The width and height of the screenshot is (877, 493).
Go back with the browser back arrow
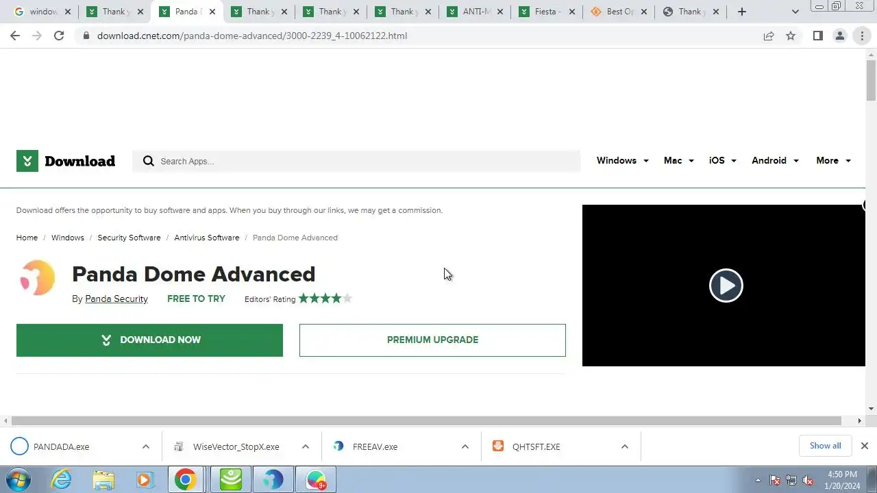point(15,36)
